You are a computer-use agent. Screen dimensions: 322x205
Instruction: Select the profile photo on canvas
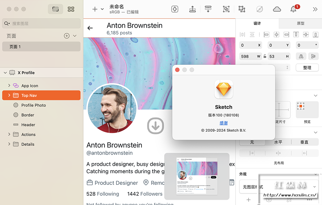(112, 109)
